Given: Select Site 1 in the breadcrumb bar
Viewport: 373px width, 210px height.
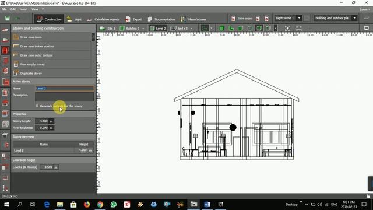Looking at the screenshot, I should click(x=107, y=29).
